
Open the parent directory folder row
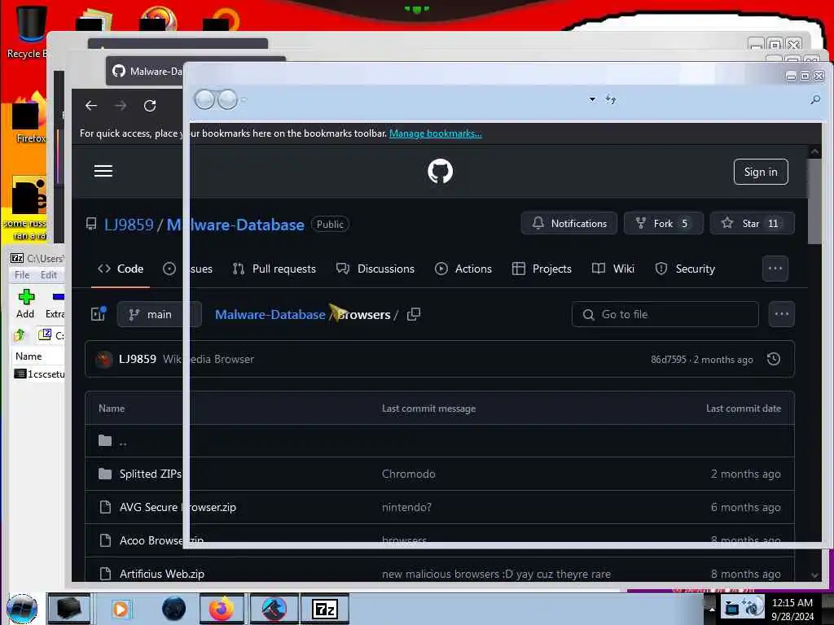coord(439,441)
